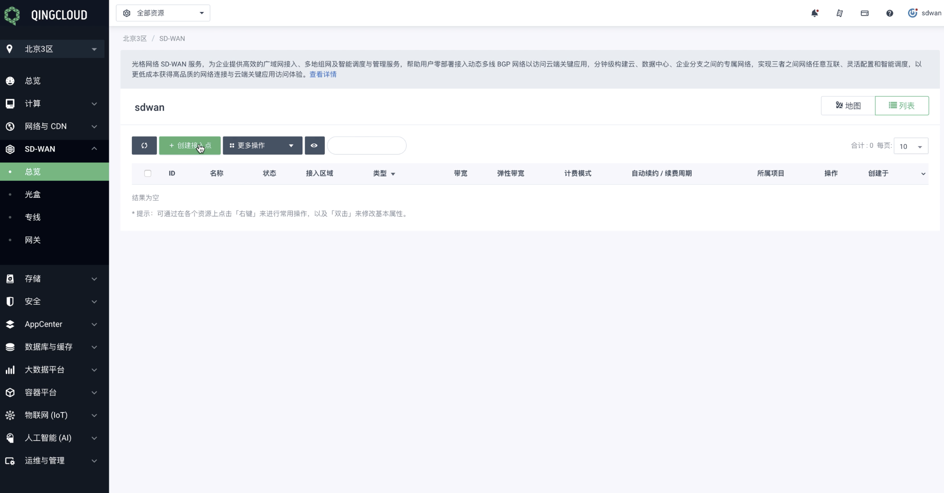Viewport: 944px width, 493px height.
Task: Click the 安全 shield icon
Action: [10, 301]
